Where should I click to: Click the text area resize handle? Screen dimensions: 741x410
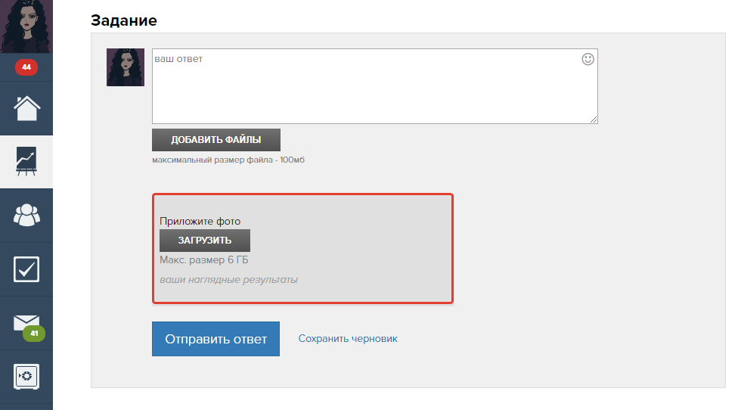tap(594, 120)
